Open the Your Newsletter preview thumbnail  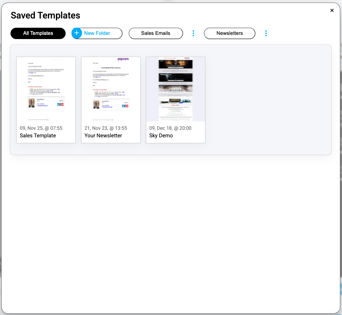pos(111,89)
